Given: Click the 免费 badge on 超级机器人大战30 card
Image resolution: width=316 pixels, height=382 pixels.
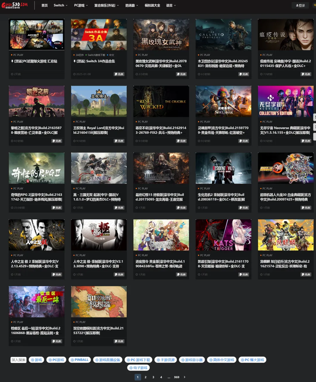Looking at the screenshot, I should tap(306, 208).
